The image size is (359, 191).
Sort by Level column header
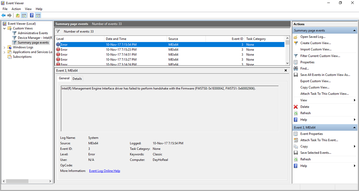[80, 39]
